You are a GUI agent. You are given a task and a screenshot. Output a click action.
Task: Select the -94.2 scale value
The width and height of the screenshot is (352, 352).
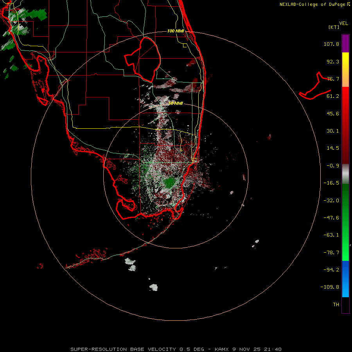click(x=331, y=269)
